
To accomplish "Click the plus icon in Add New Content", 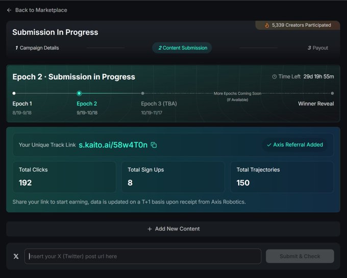I will coord(150,229).
